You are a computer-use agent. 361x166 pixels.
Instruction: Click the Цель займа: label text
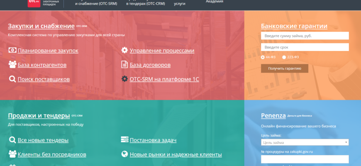[x=271, y=135]
